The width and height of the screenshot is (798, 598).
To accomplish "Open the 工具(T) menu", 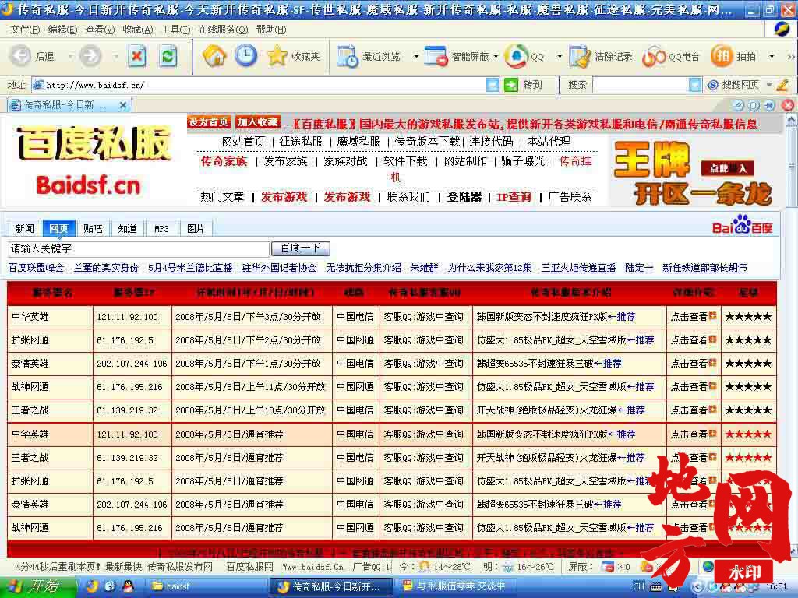I will click(x=175, y=30).
